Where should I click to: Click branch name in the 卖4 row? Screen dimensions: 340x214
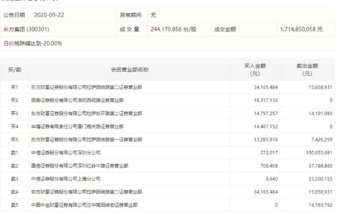pyautogui.click(x=87, y=192)
